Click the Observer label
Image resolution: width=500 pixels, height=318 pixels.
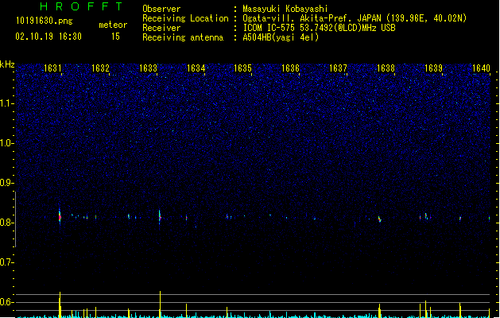pyautogui.click(x=161, y=9)
